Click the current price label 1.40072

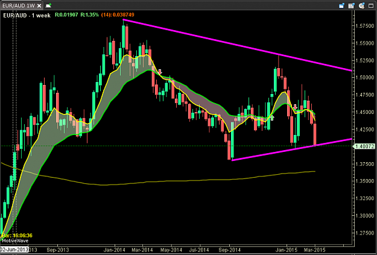[x=365, y=146]
